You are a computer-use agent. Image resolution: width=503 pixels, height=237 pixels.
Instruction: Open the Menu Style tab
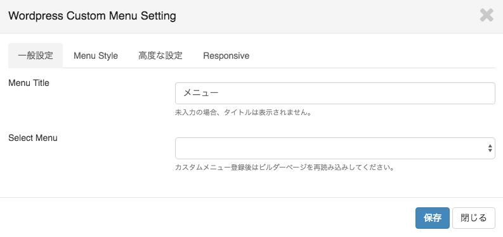(96, 56)
